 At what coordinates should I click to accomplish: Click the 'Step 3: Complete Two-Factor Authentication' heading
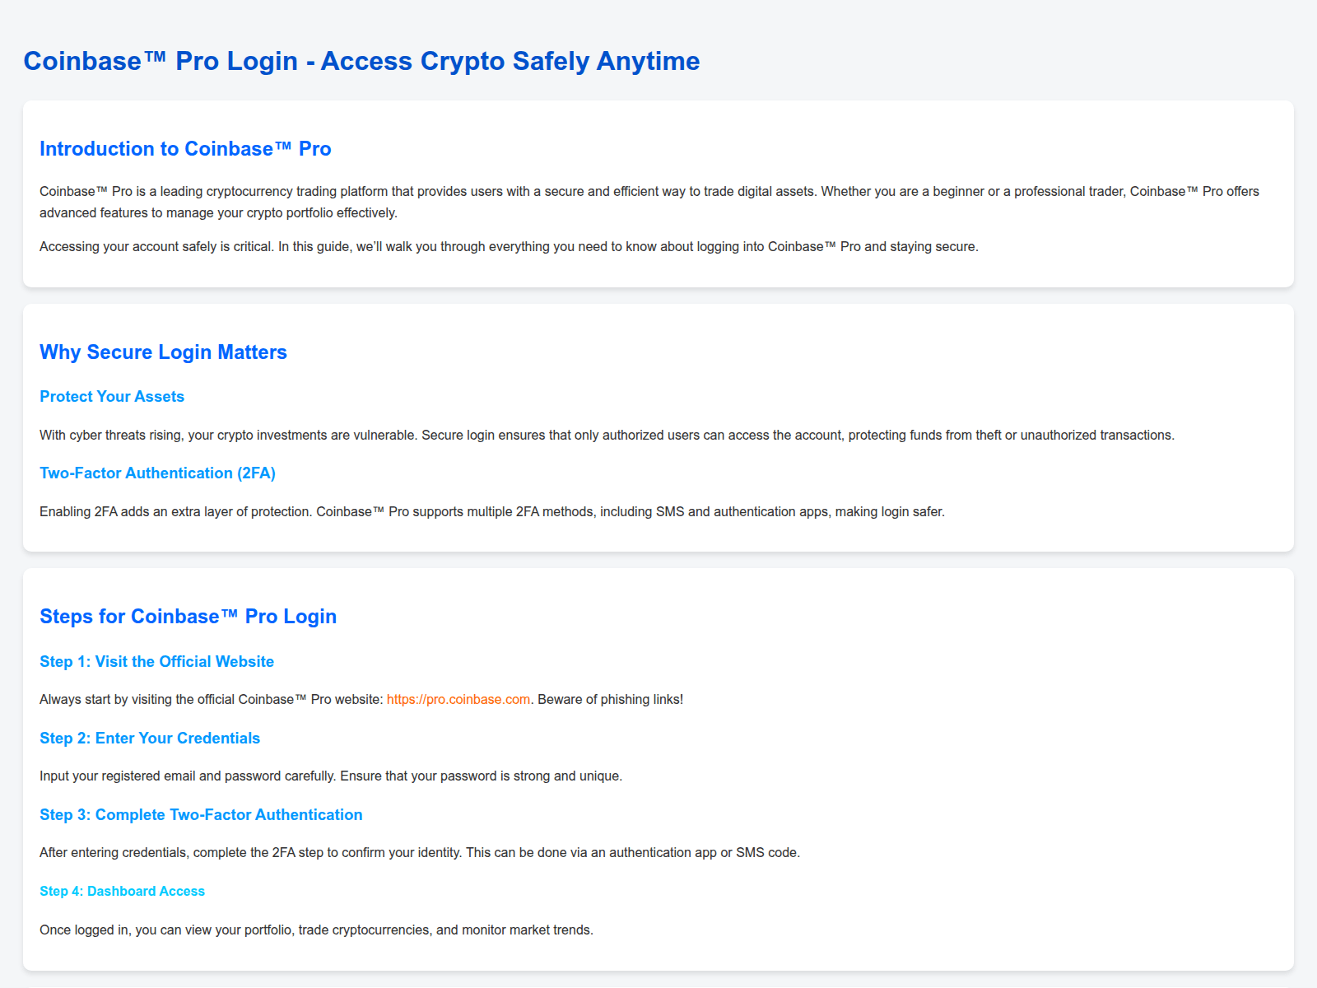coord(201,815)
